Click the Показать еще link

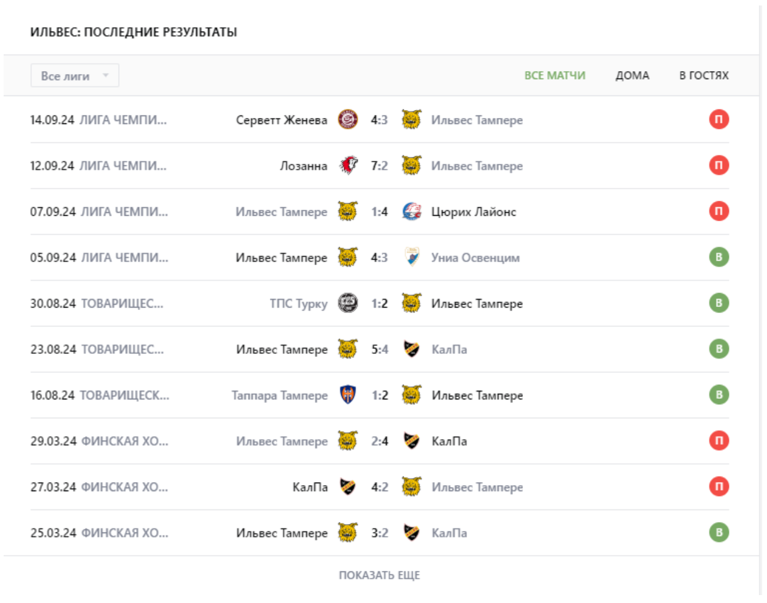click(x=379, y=575)
